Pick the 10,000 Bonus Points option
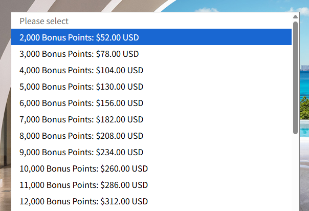This screenshot has height=211, width=309. 83,168
